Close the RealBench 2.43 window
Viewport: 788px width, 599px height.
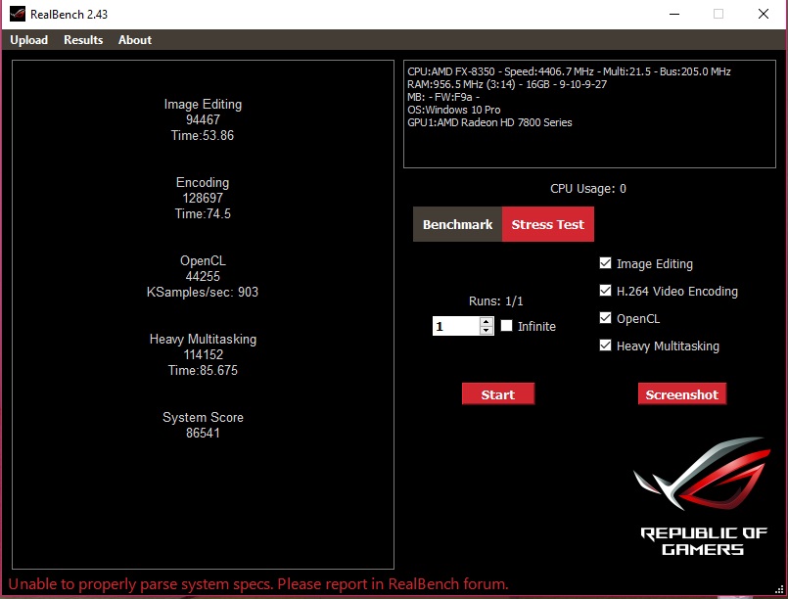[x=763, y=14]
